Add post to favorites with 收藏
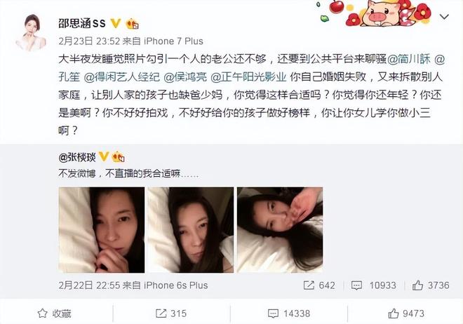This screenshot has height=324, width=463. pos(55,313)
